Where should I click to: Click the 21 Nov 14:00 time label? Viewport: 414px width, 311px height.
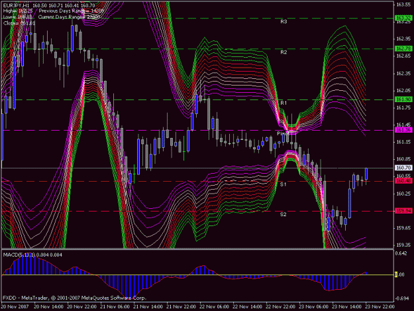tap(148, 307)
